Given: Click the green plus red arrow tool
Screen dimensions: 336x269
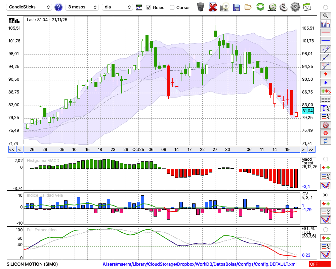Looking at the screenshot, I should [326, 91].
